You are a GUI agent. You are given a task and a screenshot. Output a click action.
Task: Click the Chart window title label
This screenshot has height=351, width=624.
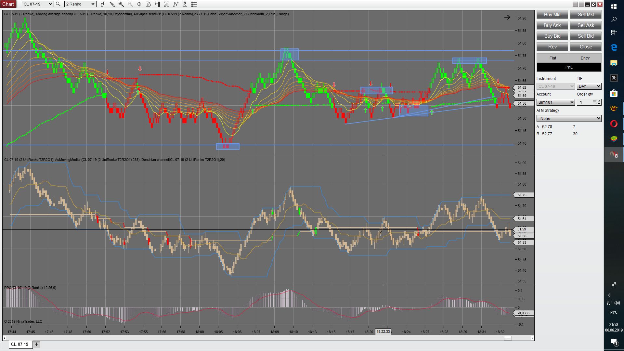pyautogui.click(x=8, y=4)
